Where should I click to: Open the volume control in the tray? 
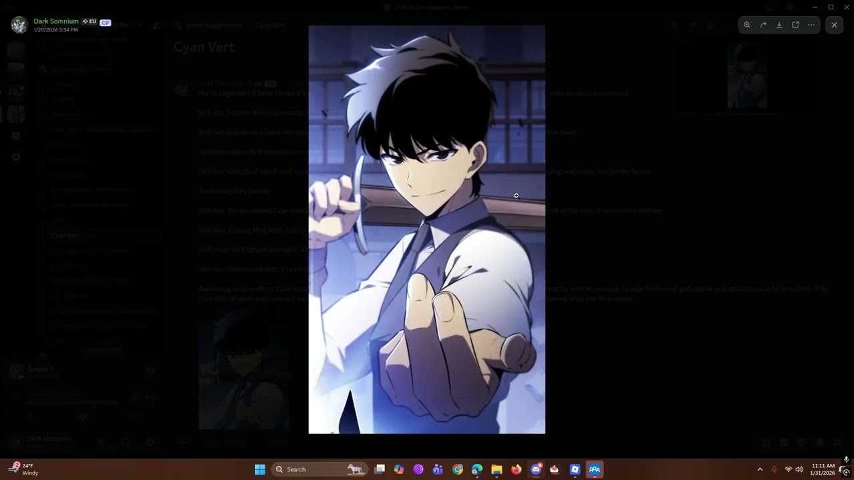(x=799, y=469)
